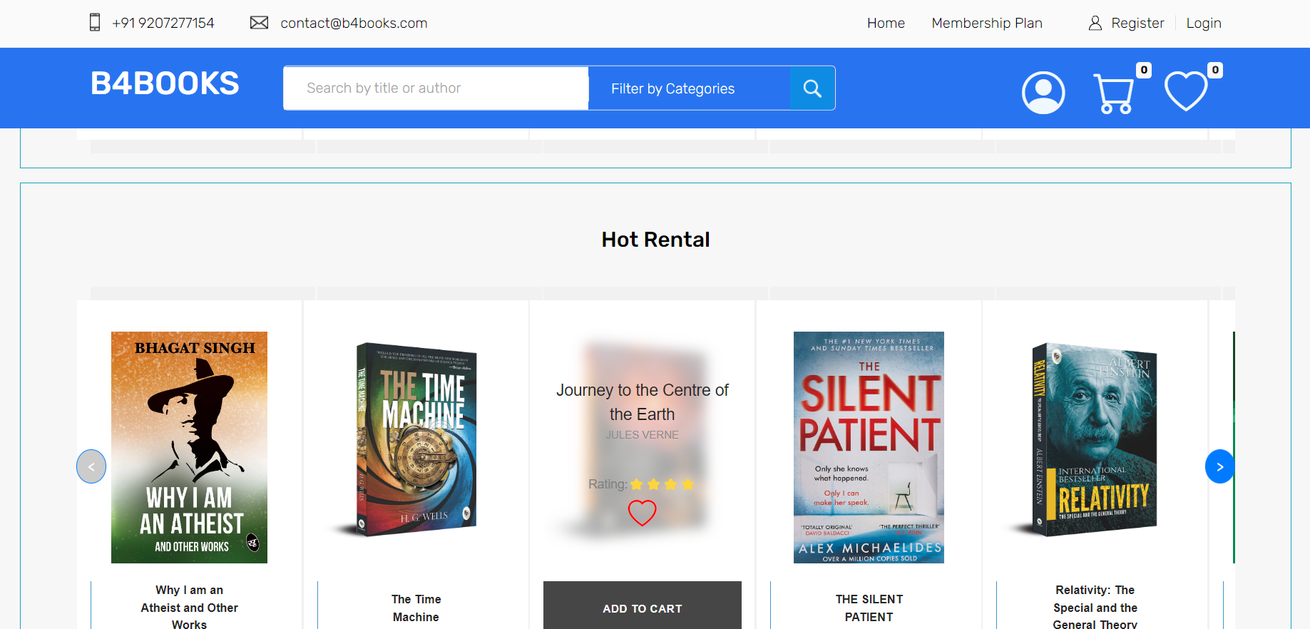The width and height of the screenshot is (1310, 629).
Task: Click the rating stars on Journey card
Action: [662, 484]
